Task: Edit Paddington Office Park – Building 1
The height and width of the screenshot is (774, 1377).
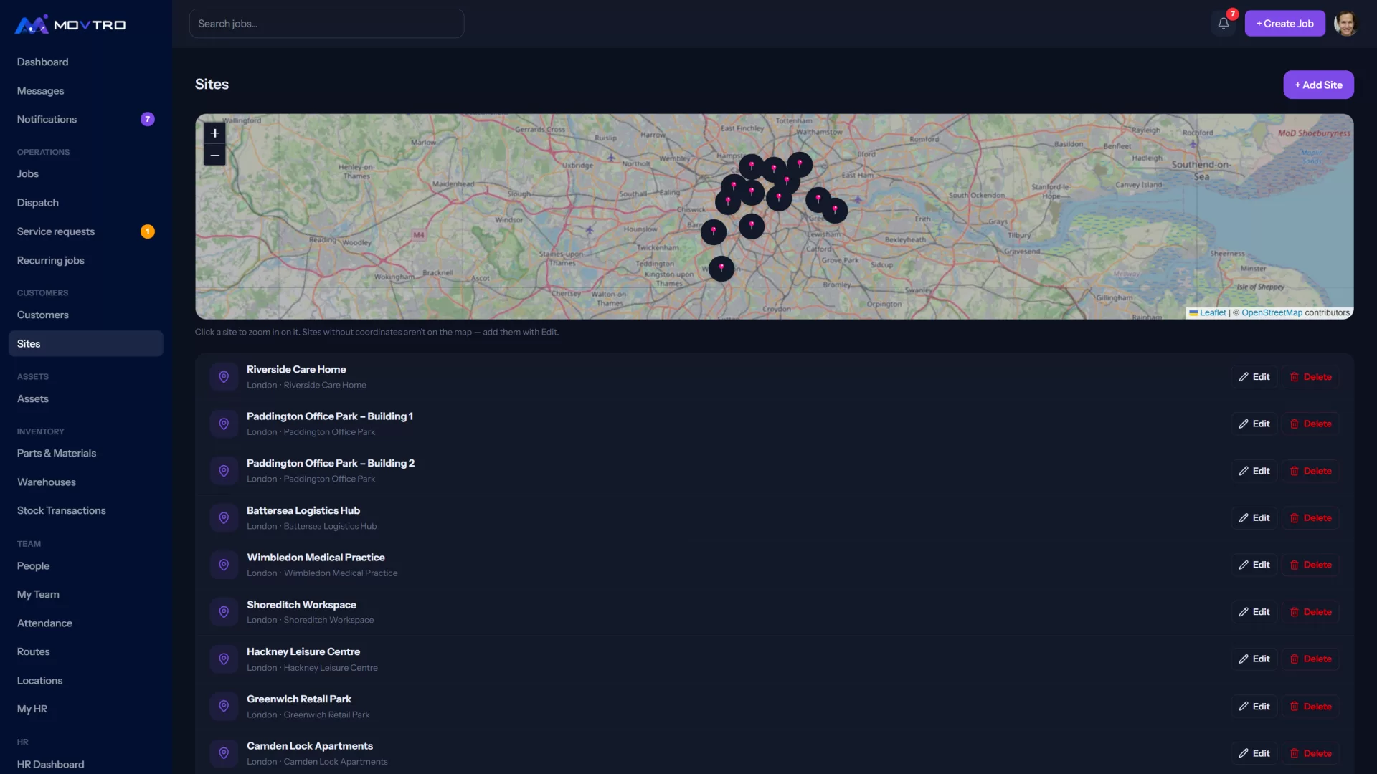Action: coord(1254,424)
